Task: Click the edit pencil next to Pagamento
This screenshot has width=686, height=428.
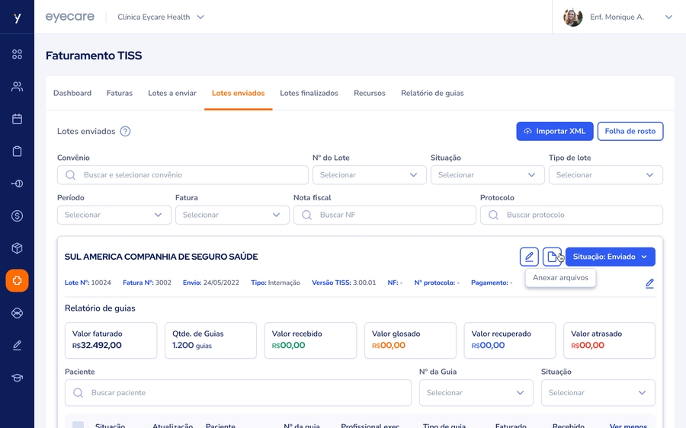Action: pyautogui.click(x=649, y=283)
